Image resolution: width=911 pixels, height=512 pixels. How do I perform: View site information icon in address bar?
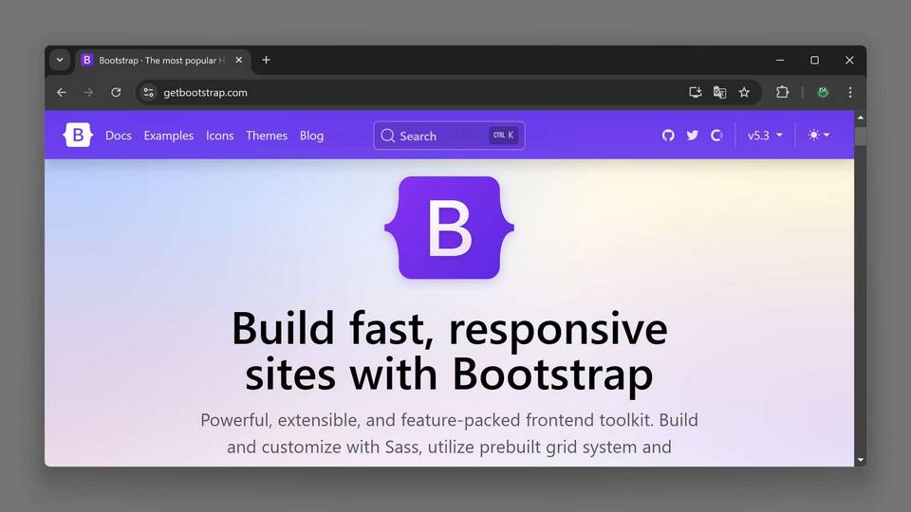149,92
